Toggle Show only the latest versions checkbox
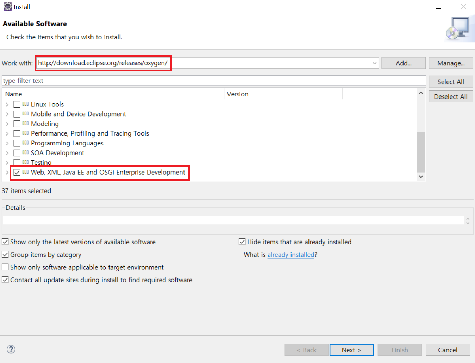Screen dimensions: 475x363 click(5, 242)
